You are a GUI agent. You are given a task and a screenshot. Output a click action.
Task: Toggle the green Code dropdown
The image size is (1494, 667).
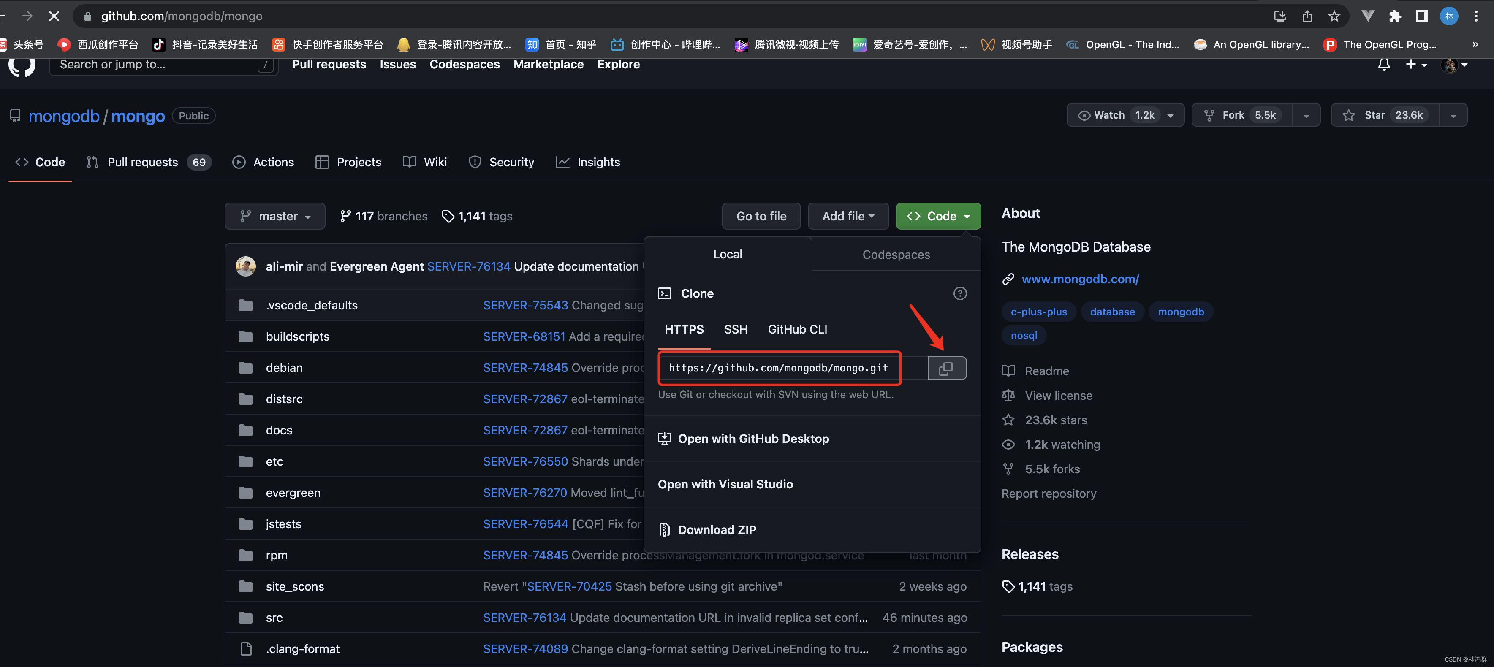click(x=938, y=216)
